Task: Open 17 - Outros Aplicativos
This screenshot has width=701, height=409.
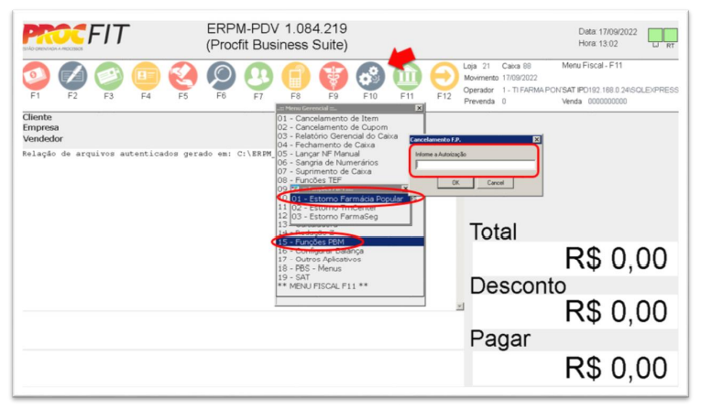Action: pos(319,260)
